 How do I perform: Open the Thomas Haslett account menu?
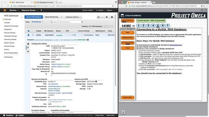click(x=88, y=10)
